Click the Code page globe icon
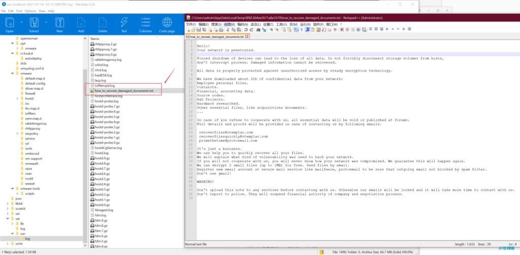520x255 pixels. [167, 22]
